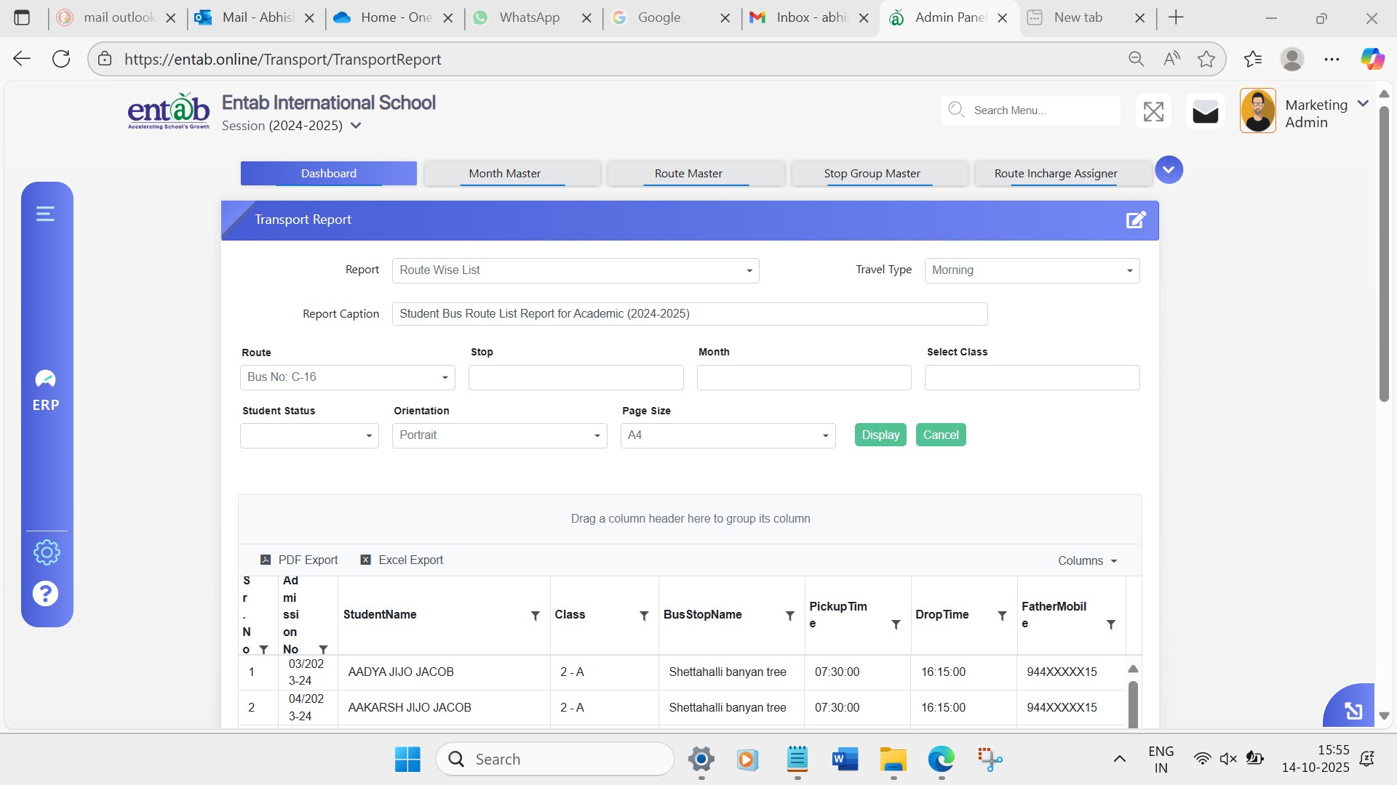Viewport: 1397px width, 785px height.
Task: Click the PDF Export button
Action: click(299, 560)
